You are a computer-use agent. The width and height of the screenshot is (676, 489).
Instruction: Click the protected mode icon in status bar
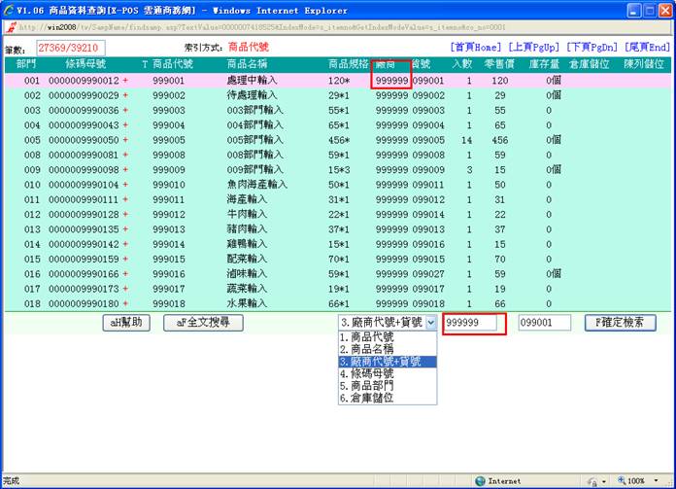coord(593,480)
